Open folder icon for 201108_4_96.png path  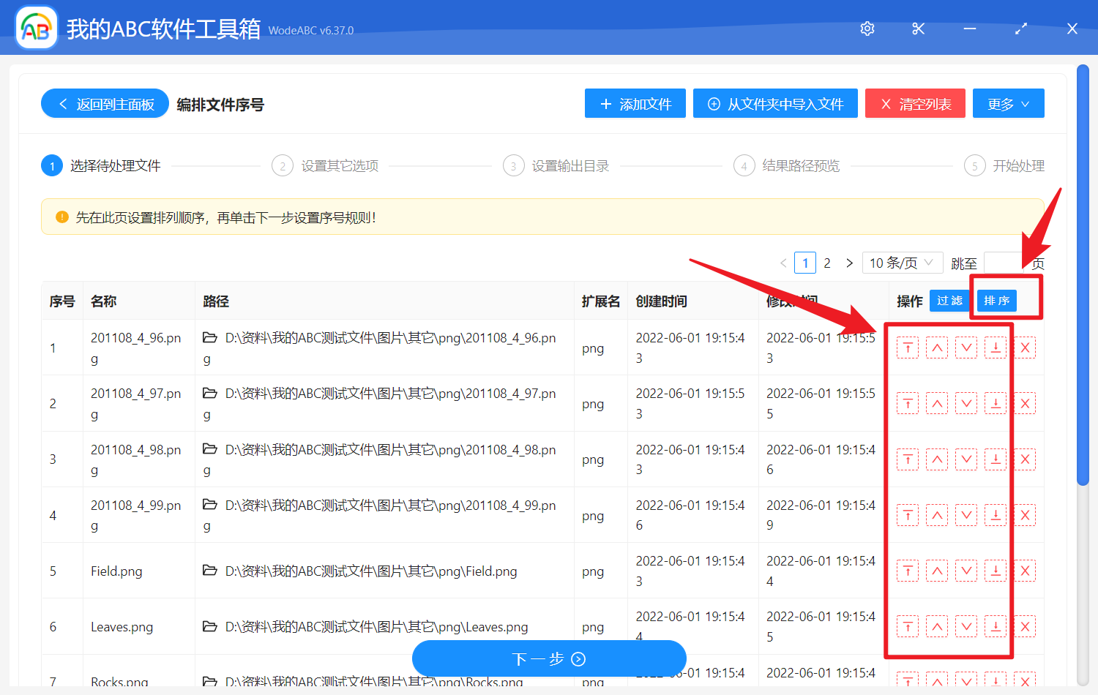tap(210, 338)
